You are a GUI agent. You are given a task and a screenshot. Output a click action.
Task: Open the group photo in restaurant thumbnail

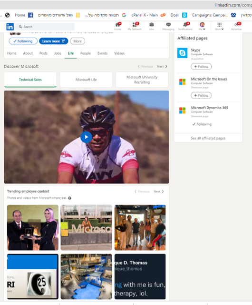pyautogui.click(x=140, y=227)
